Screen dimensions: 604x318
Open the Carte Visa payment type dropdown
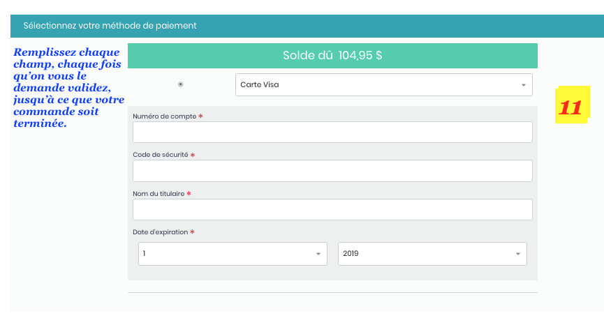[x=383, y=84]
